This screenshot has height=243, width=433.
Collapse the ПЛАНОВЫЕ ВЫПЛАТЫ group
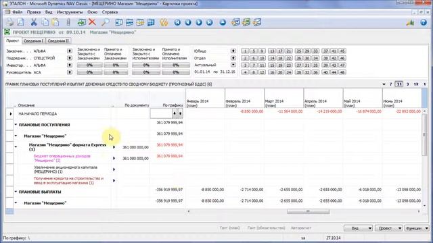click(16, 192)
